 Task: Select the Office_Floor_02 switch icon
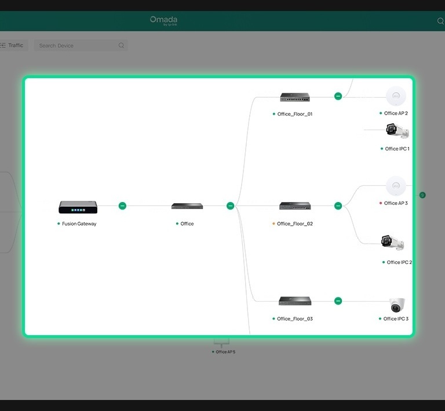(x=295, y=205)
